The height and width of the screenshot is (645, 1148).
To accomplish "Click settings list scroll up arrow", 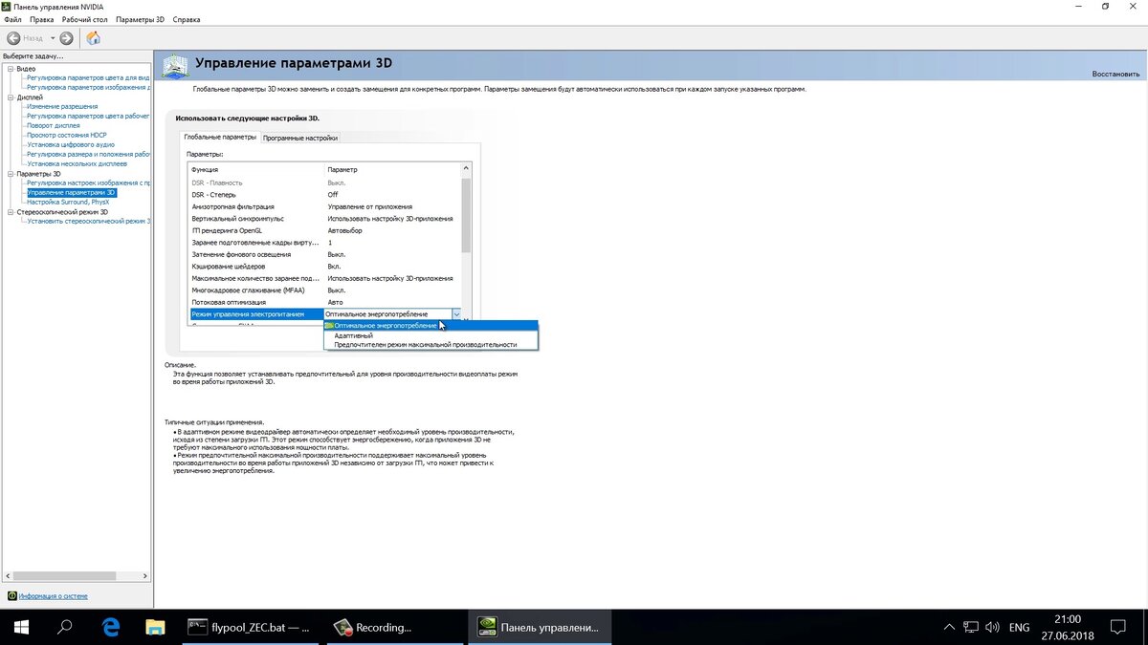I will [x=466, y=168].
